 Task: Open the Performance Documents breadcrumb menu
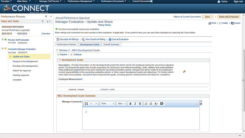pyautogui.click(x=113, y=1)
